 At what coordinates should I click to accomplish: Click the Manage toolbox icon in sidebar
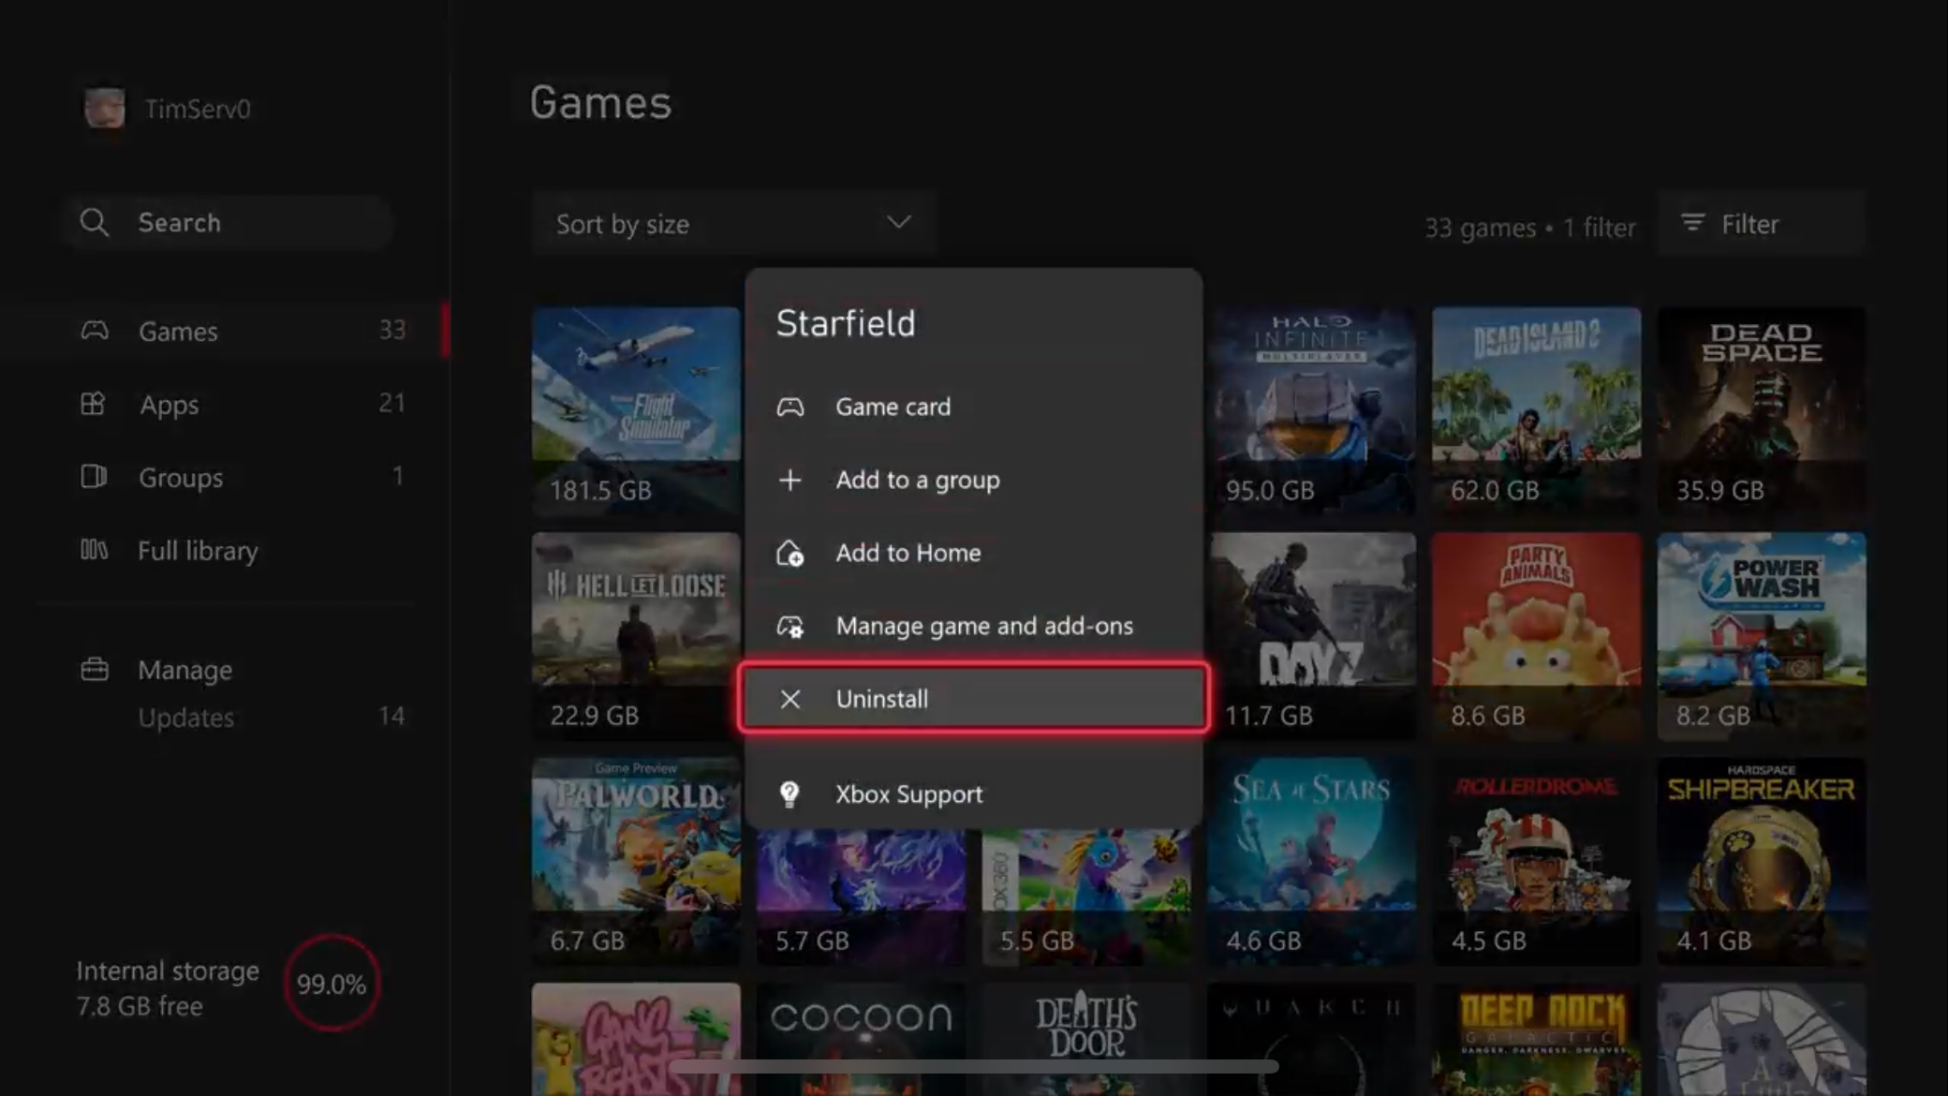tap(94, 670)
